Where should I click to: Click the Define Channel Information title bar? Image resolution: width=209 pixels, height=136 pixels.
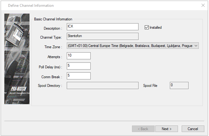(93, 6)
